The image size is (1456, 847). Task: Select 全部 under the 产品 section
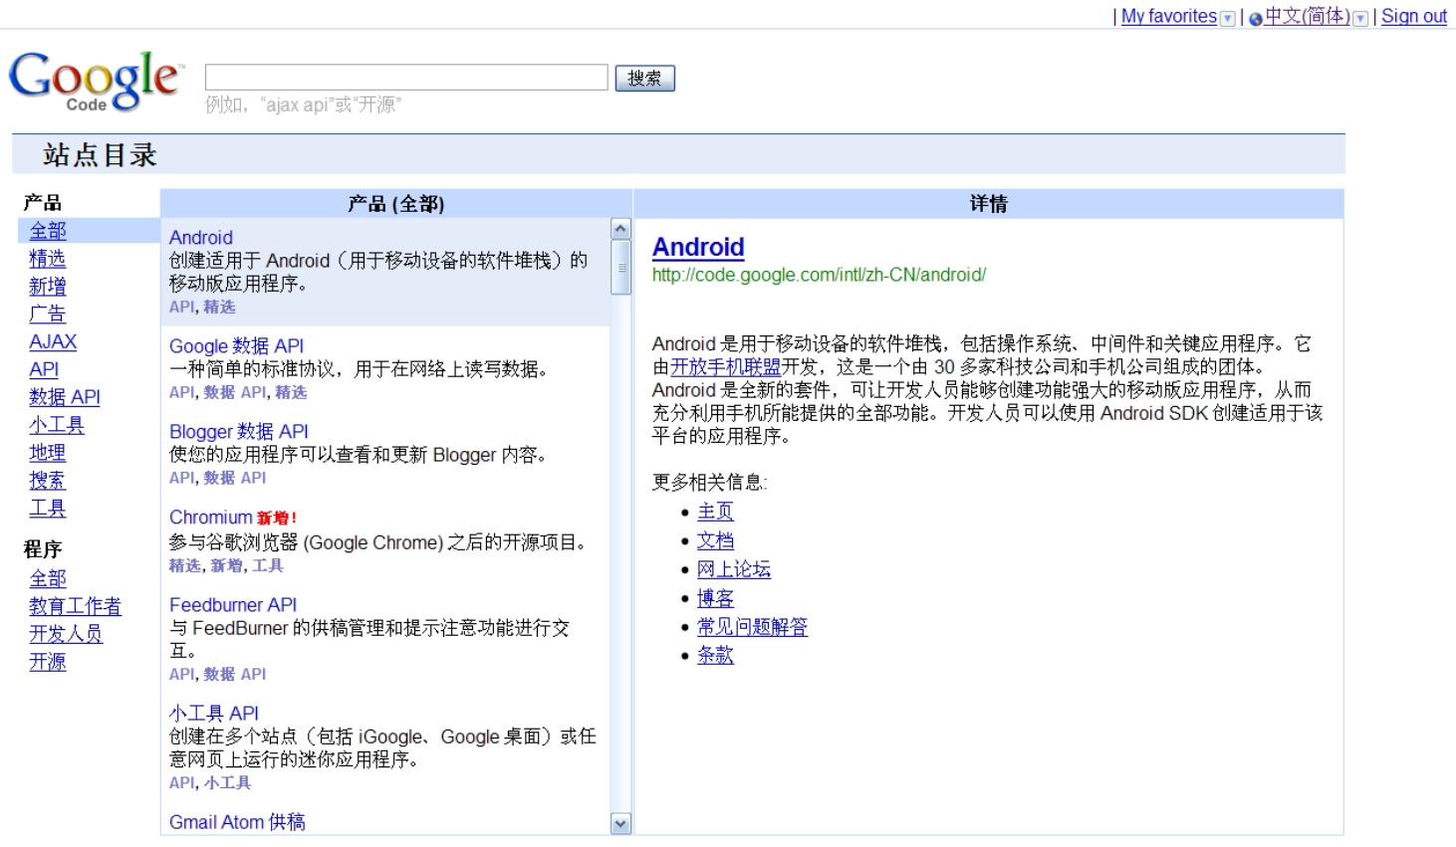pyautogui.click(x=48, y=231)
